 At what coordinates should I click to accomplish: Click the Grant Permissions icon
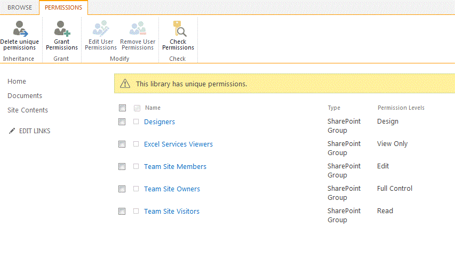62,29
